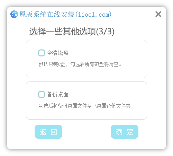Screen dimensions: 173x156
Task: Click the 全清磁盘 option label
Action: coord(57,53)
